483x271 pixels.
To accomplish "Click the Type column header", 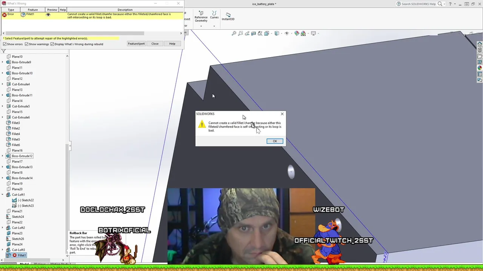I will coord(11,10).
